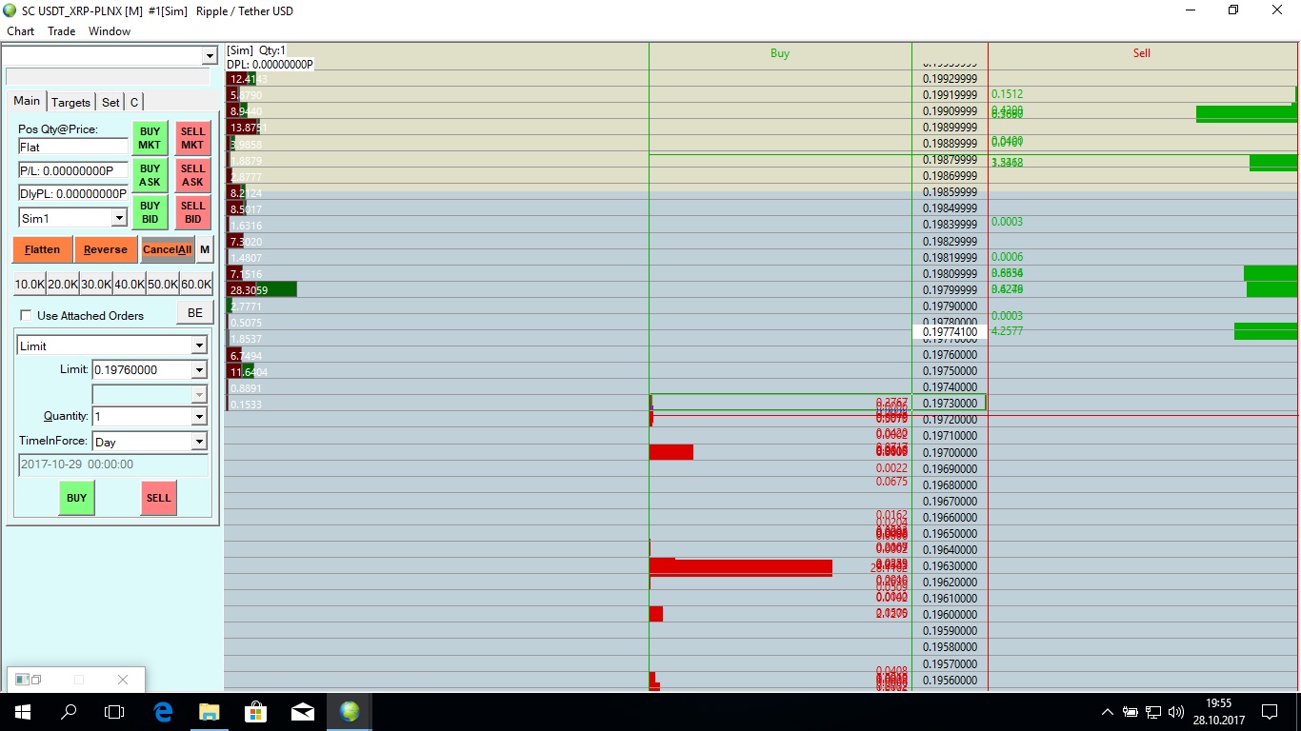
Task: Click the SELL BID button
Action: [x=192, y=212]
